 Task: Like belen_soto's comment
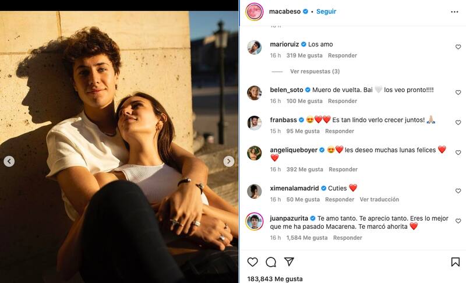458,93
